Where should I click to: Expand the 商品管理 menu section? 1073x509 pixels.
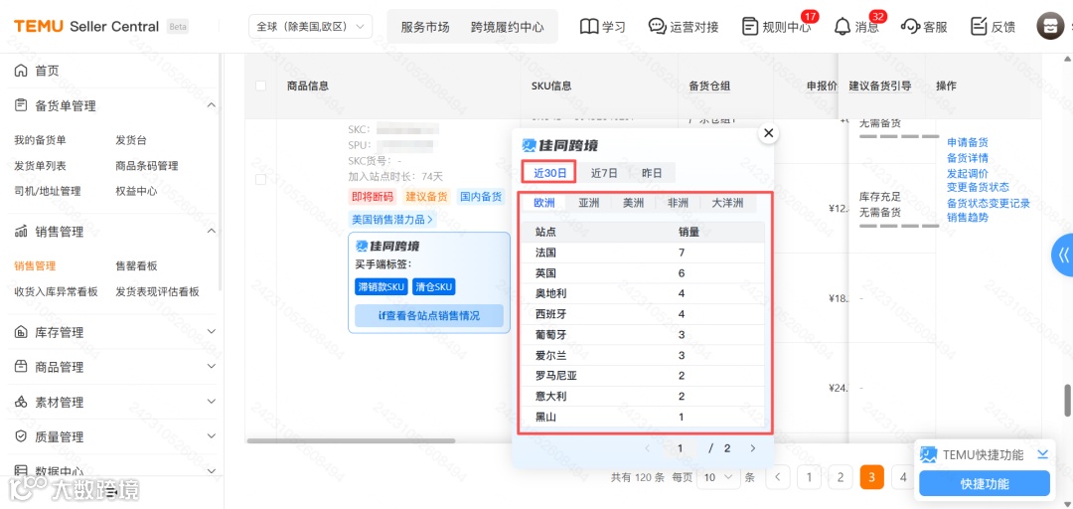[212, 367]
